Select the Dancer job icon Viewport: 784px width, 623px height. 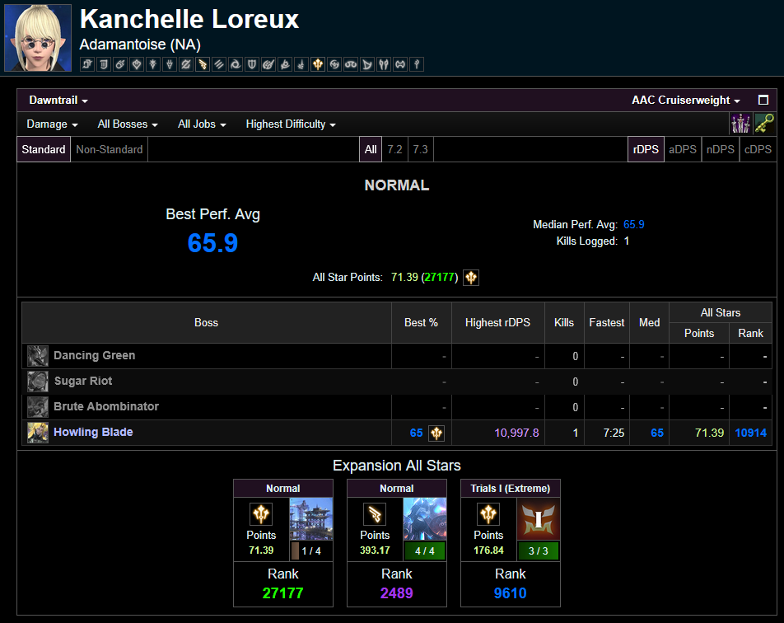(x=137, y=64)
